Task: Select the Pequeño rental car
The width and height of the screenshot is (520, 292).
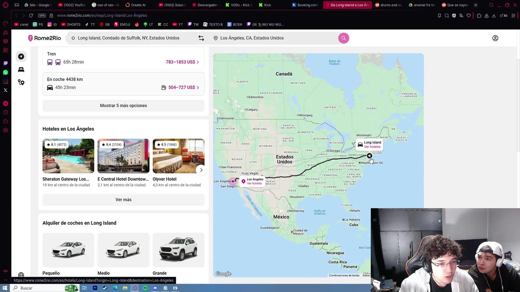Action: tap(68, 250)
